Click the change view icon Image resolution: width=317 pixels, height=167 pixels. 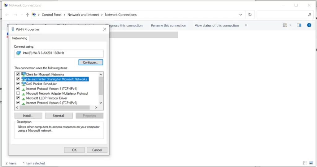coord(285,25)
